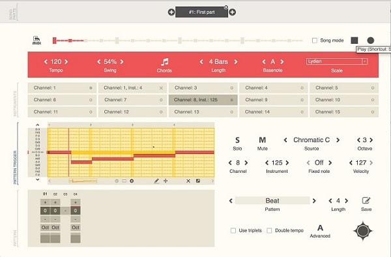The width and height of the screenshot is (391, 257).
Task: Switch to next source after Chromatic C
Action: click(338, 140)
